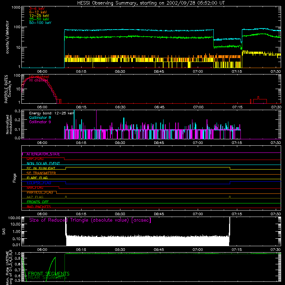Click the '1.00' tick on the SAS axis
The image size is (285, 285).
pos(16,231)
